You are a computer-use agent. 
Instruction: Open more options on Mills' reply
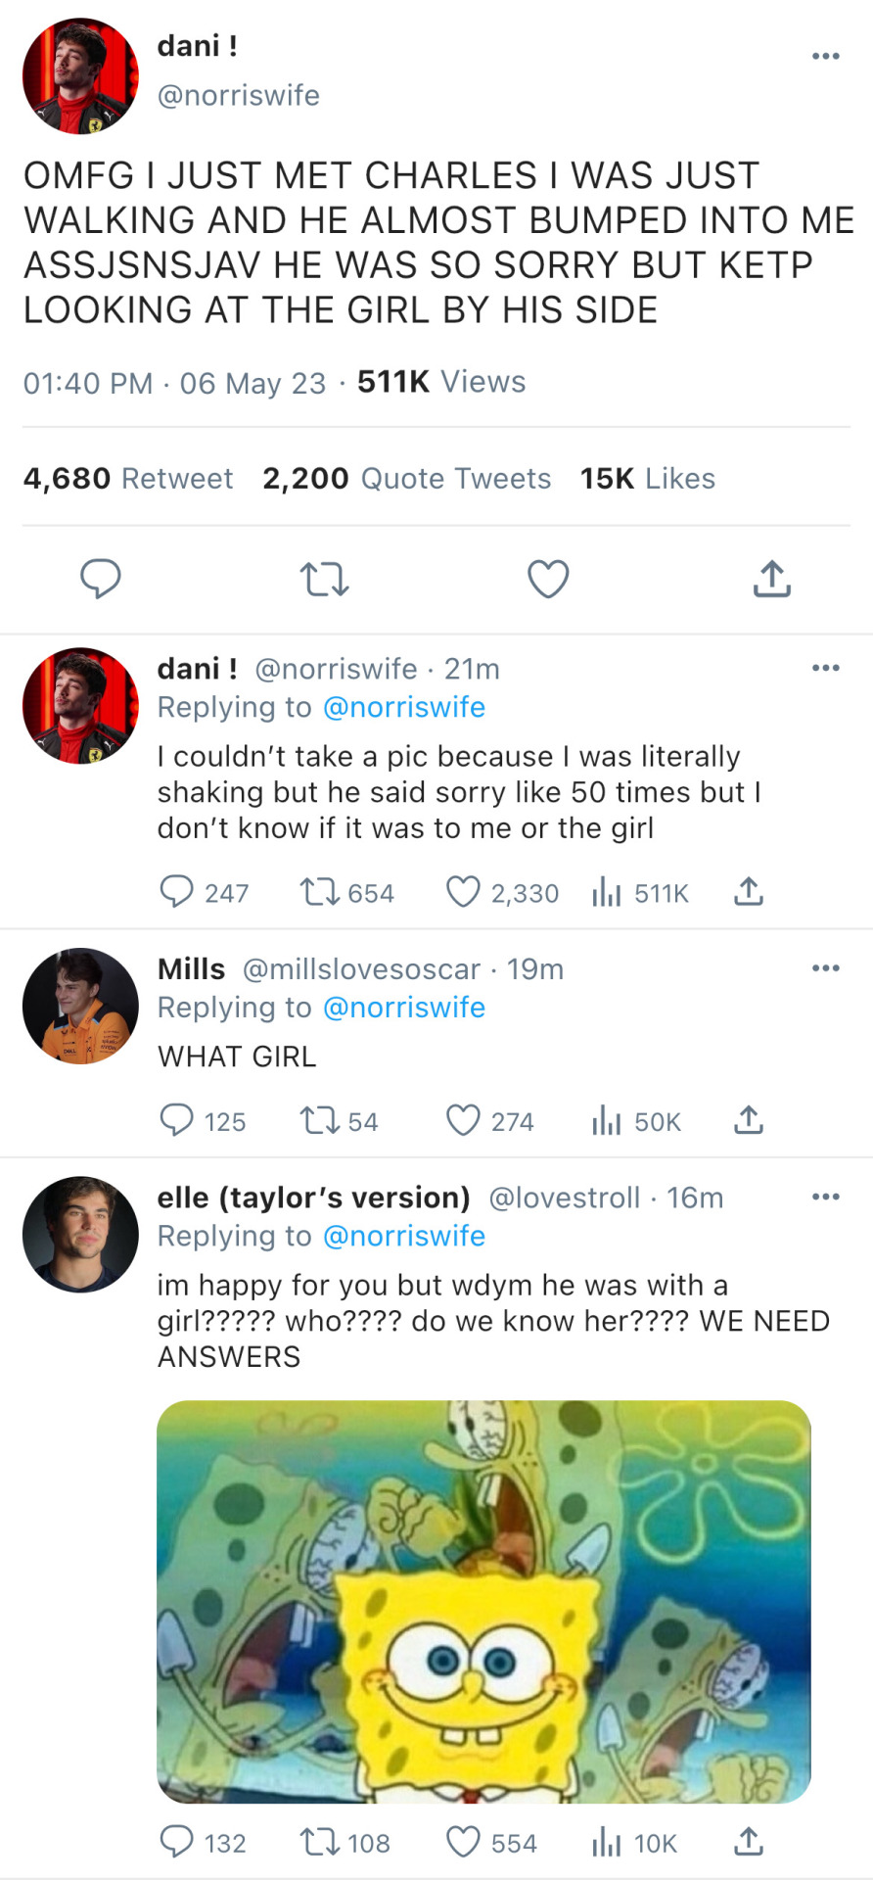[826, 968]
